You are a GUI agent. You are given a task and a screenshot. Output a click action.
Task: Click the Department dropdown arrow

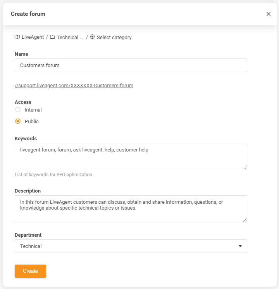[240, 246]
